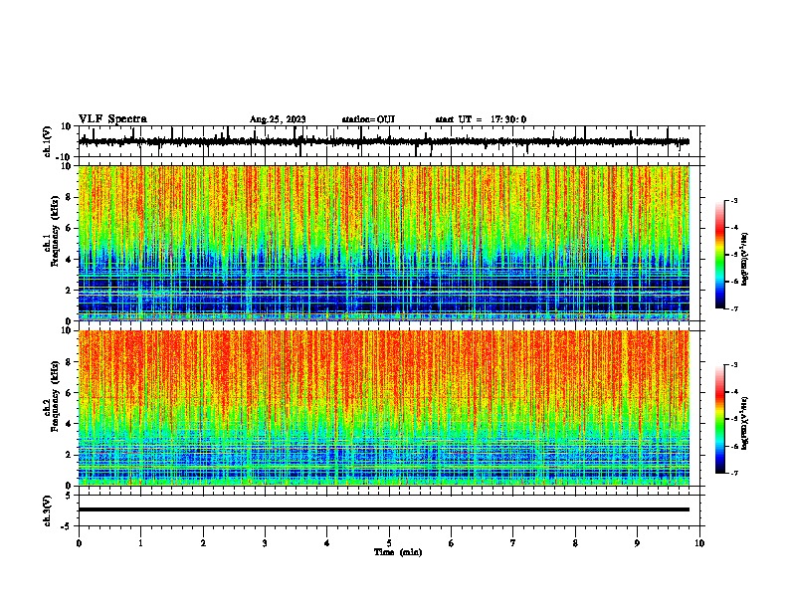Click inside the ch.2 spectrogram panel

click(383, 408)
